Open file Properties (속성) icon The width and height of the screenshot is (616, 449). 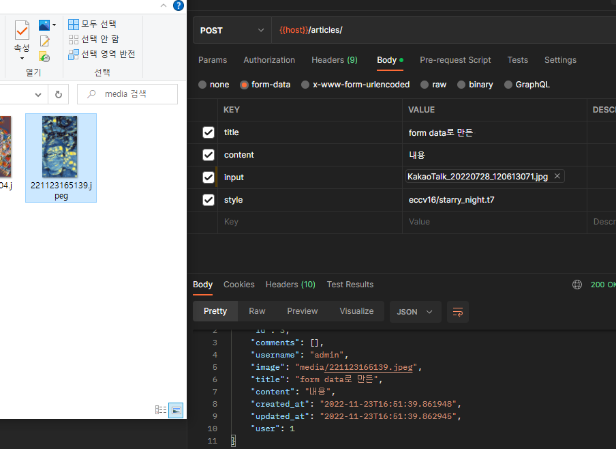(x=22, y=30)
